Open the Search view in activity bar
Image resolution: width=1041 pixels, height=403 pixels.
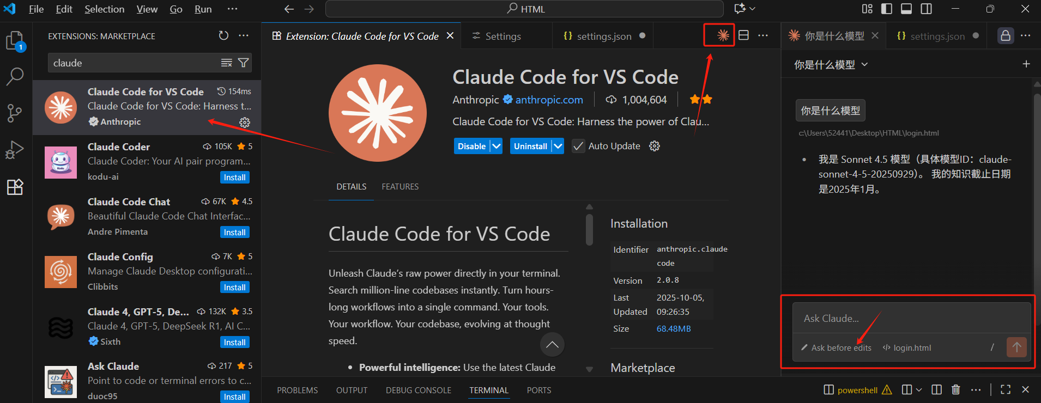(15, 77)
